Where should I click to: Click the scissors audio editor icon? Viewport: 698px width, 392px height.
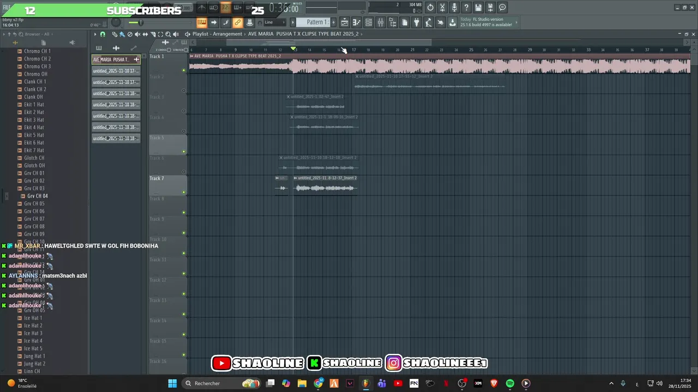pyautogui.click(x=442, y=7)
